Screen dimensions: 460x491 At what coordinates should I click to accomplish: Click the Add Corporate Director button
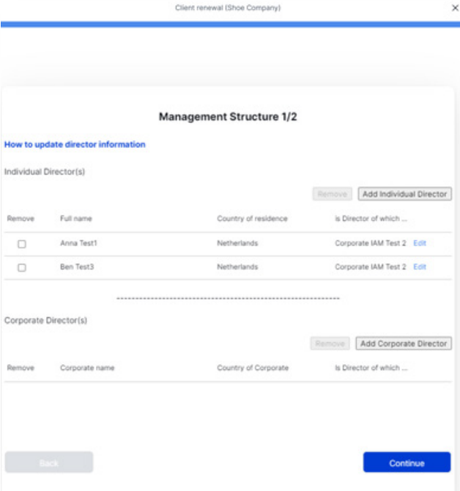(x=404, y=344)
